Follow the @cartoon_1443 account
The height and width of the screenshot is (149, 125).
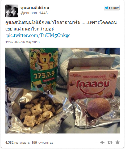(112, 8)
